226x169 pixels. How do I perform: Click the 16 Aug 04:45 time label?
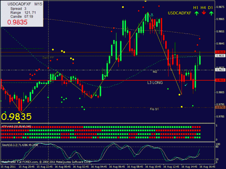tap(99, 167)
